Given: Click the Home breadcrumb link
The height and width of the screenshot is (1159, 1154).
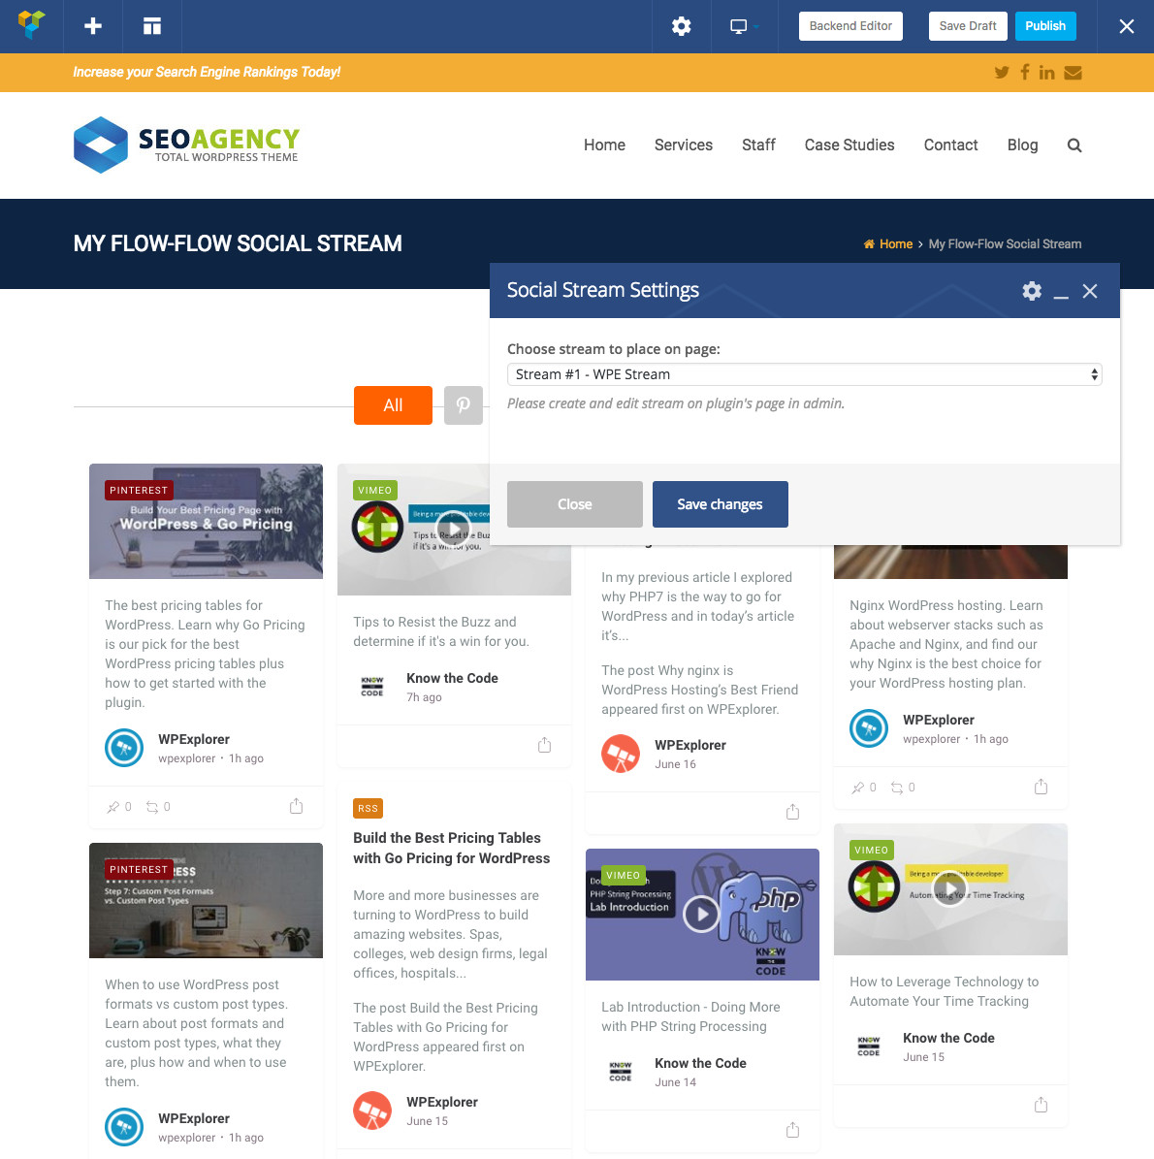Looking at the screenshot, I should coord(895,243).
